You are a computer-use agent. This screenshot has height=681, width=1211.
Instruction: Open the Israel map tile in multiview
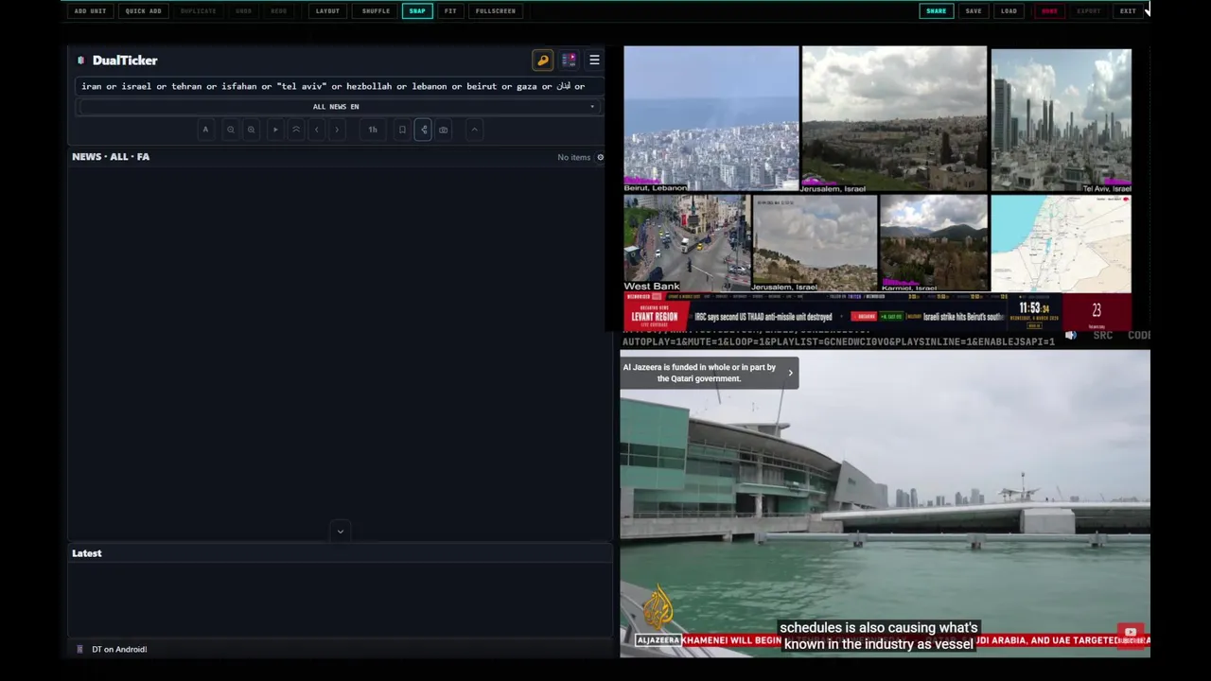[1061, 243]
